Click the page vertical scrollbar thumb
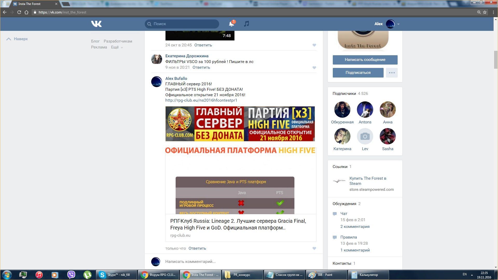 pos(496,60)
